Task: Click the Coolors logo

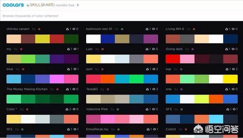Action: click(x=13, y=5)
